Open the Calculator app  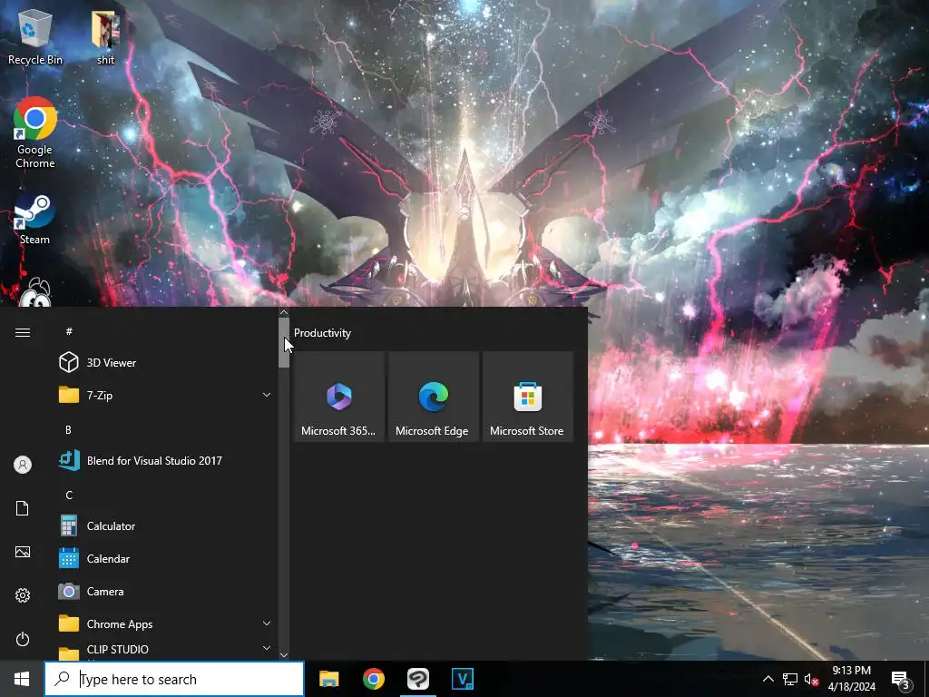pyautogui.click(x=166, y=525)
